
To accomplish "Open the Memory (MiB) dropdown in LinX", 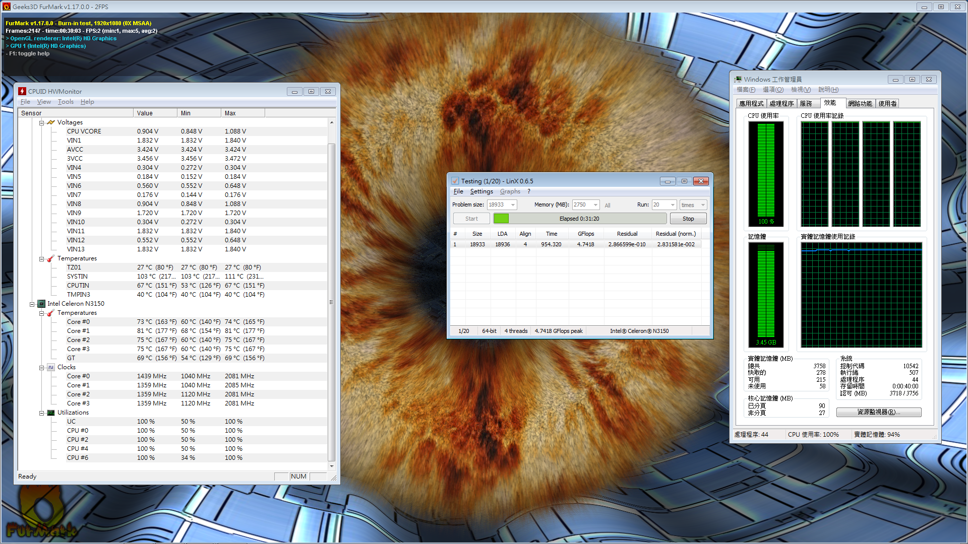I will coord(595,205).
